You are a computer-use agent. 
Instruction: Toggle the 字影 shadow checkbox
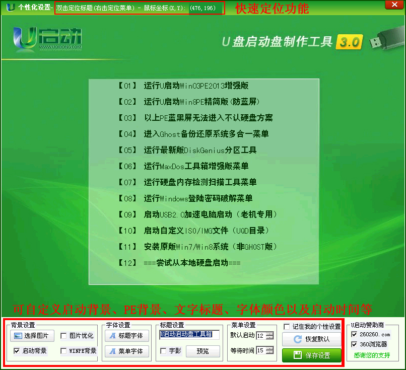[x=163, y=351]
